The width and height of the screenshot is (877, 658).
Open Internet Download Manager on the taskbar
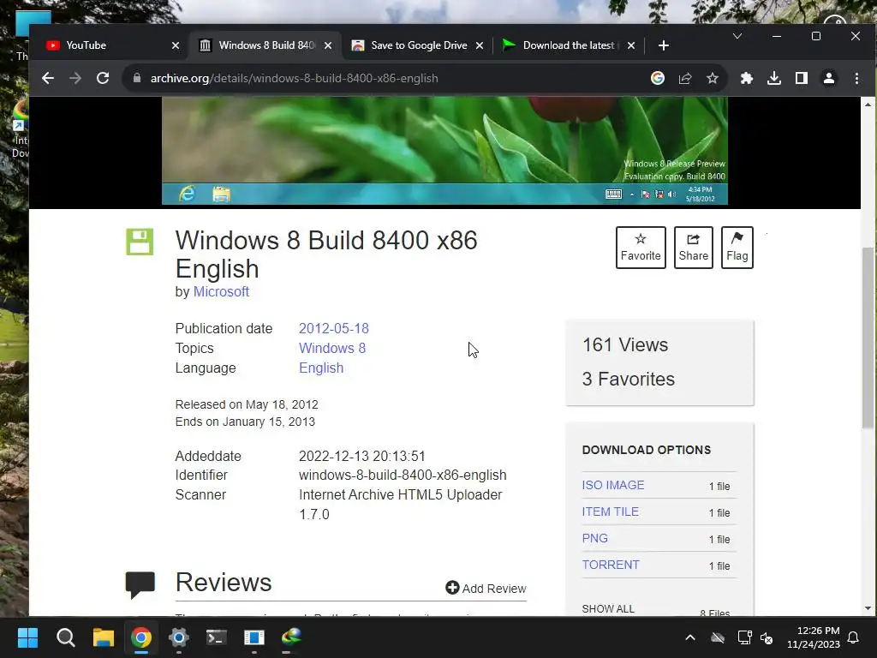(x=291, y=637)
